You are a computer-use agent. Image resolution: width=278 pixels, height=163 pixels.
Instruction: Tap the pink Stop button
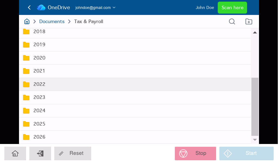195,153
